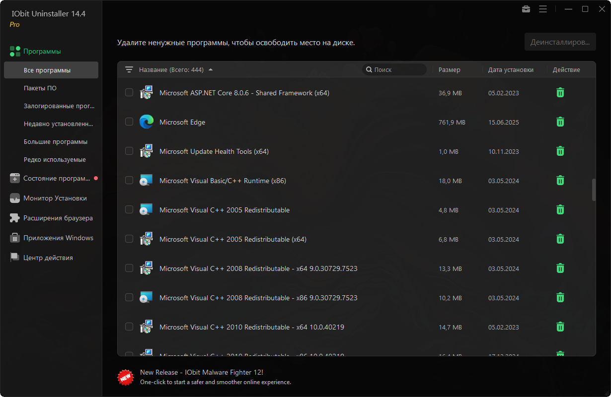Click the 761,9 MB size value
Viewport: 611px width, 397px height.
pos(452,122)
